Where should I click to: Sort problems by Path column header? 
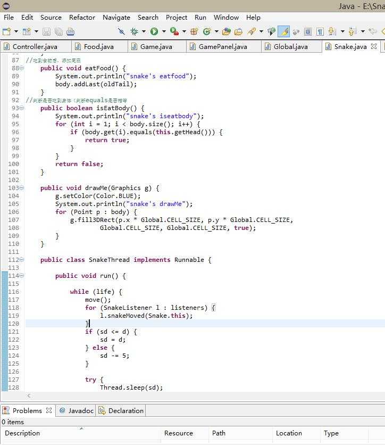(x=240, y=433)
